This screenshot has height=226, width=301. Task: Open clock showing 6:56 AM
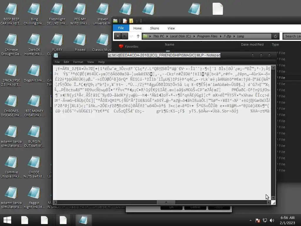(x=287, y=220)
